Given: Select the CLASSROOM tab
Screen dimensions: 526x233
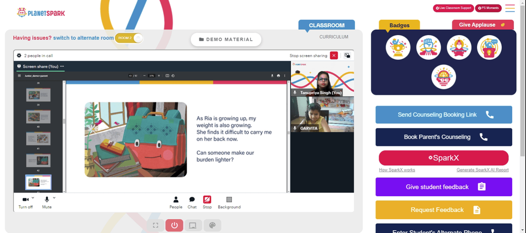Looking at the screenshot, I should click(327, 25).
